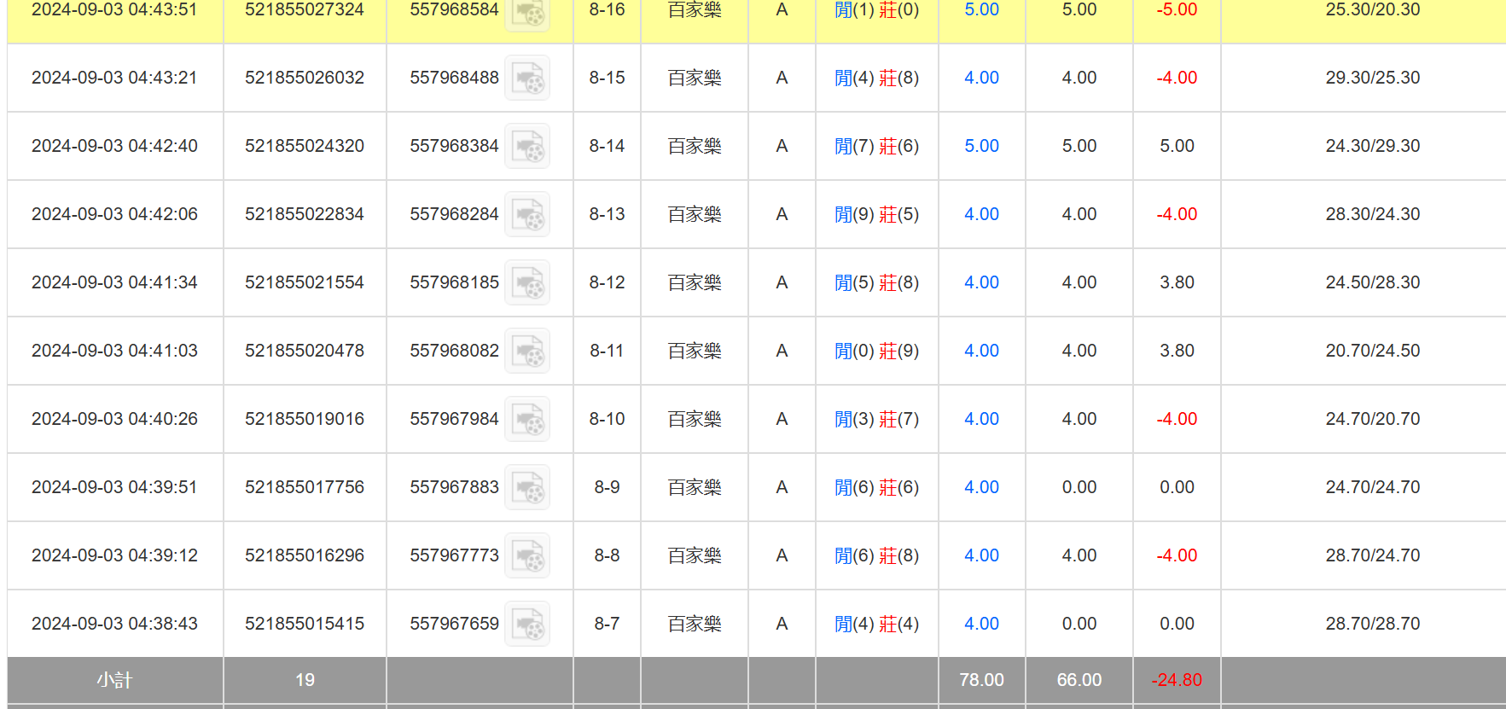Screen dimensions: 1506x709
Task: Click timestamp 2024-09-03 04:40:26
Action: click(114, 419)
